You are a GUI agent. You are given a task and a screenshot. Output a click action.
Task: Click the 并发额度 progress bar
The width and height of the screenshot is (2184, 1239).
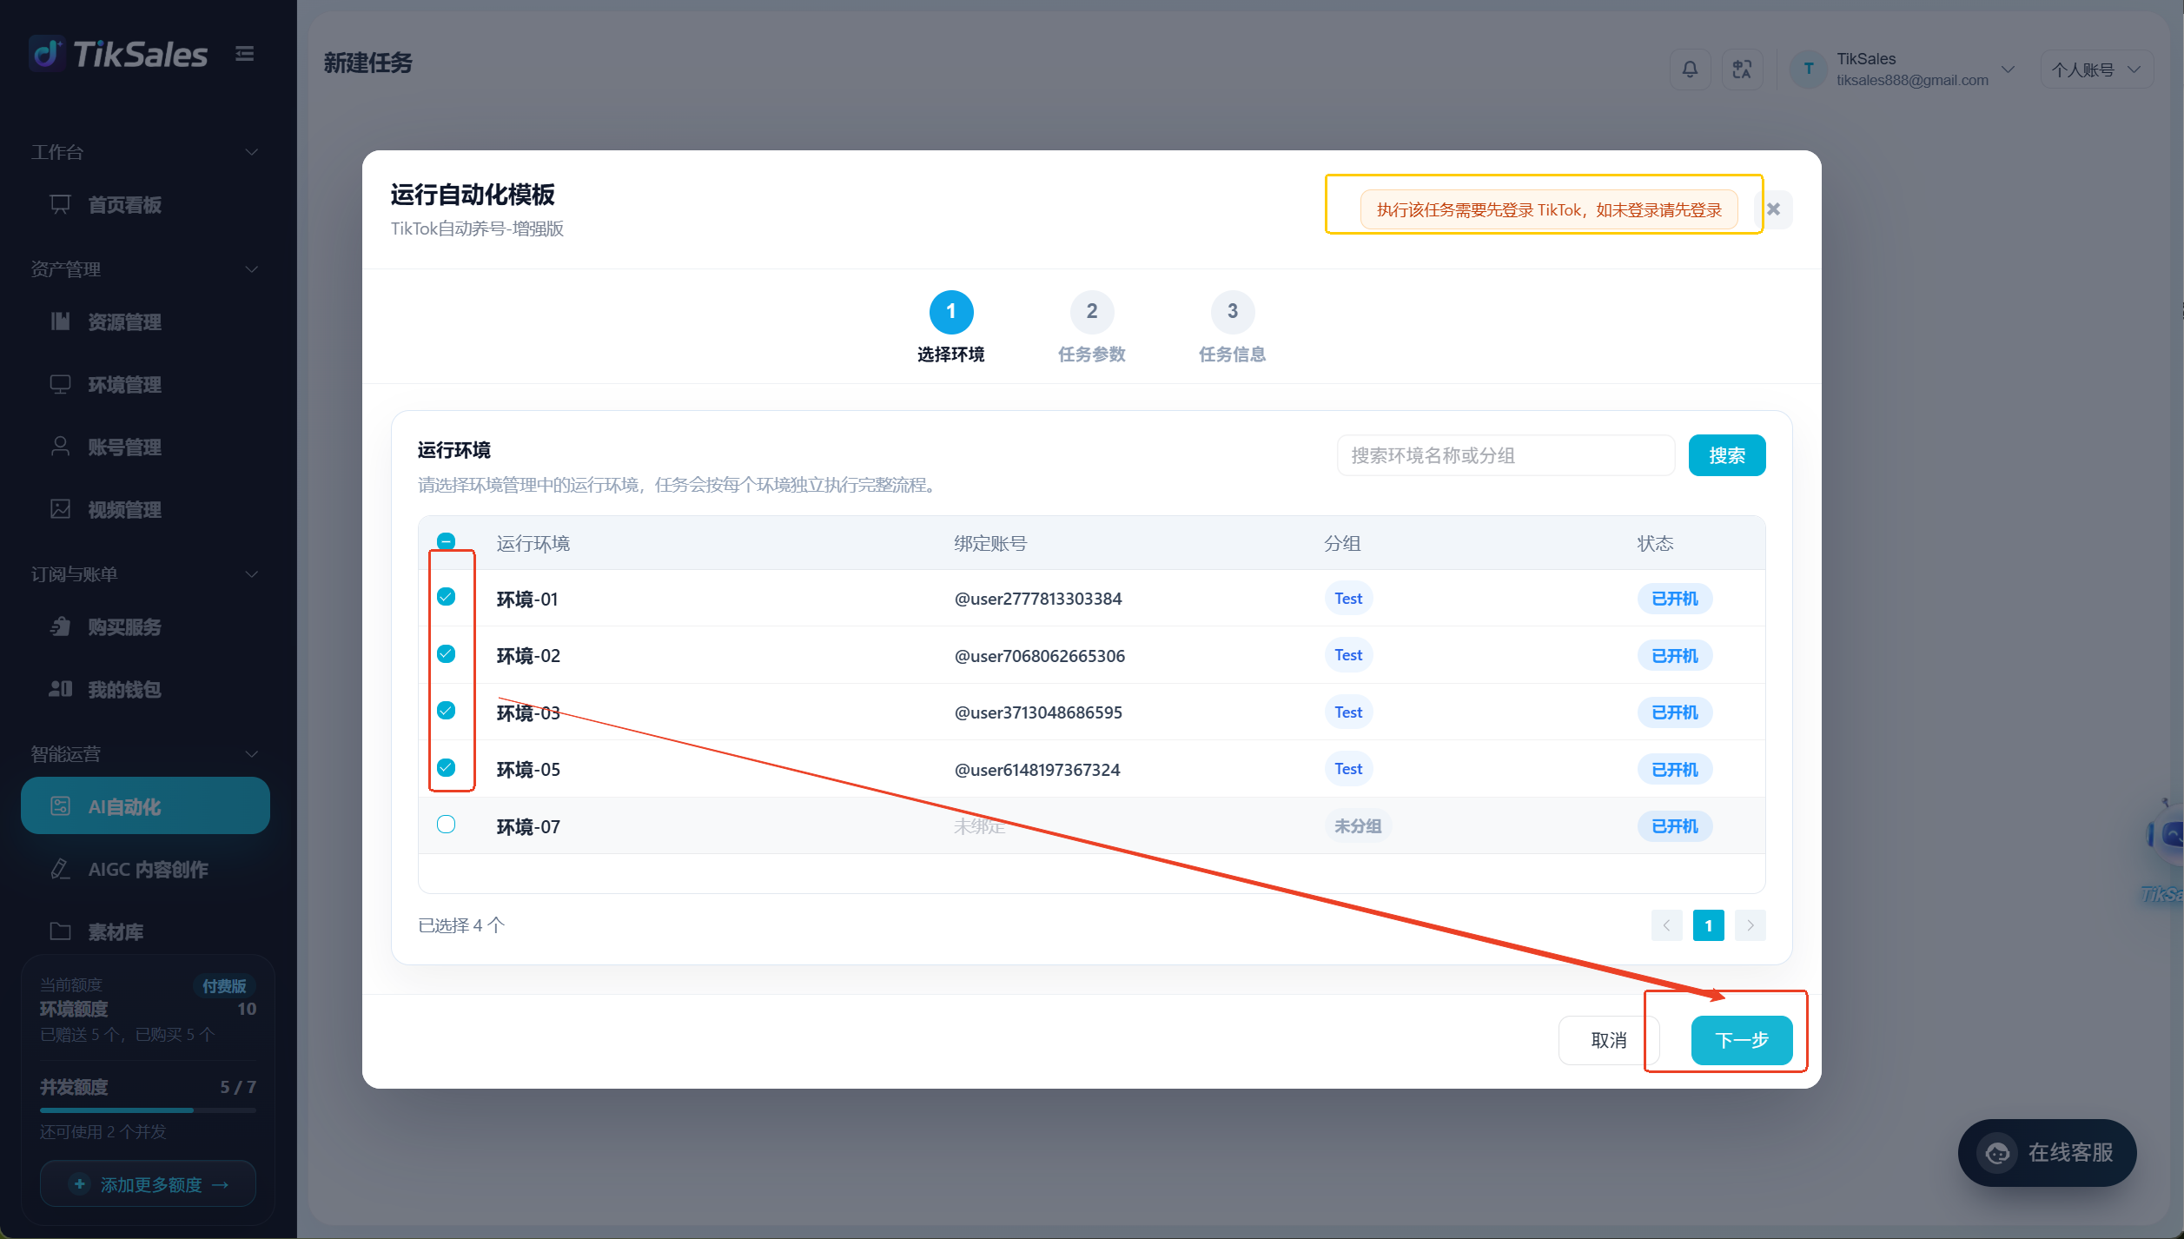[x=148, y=1110]
